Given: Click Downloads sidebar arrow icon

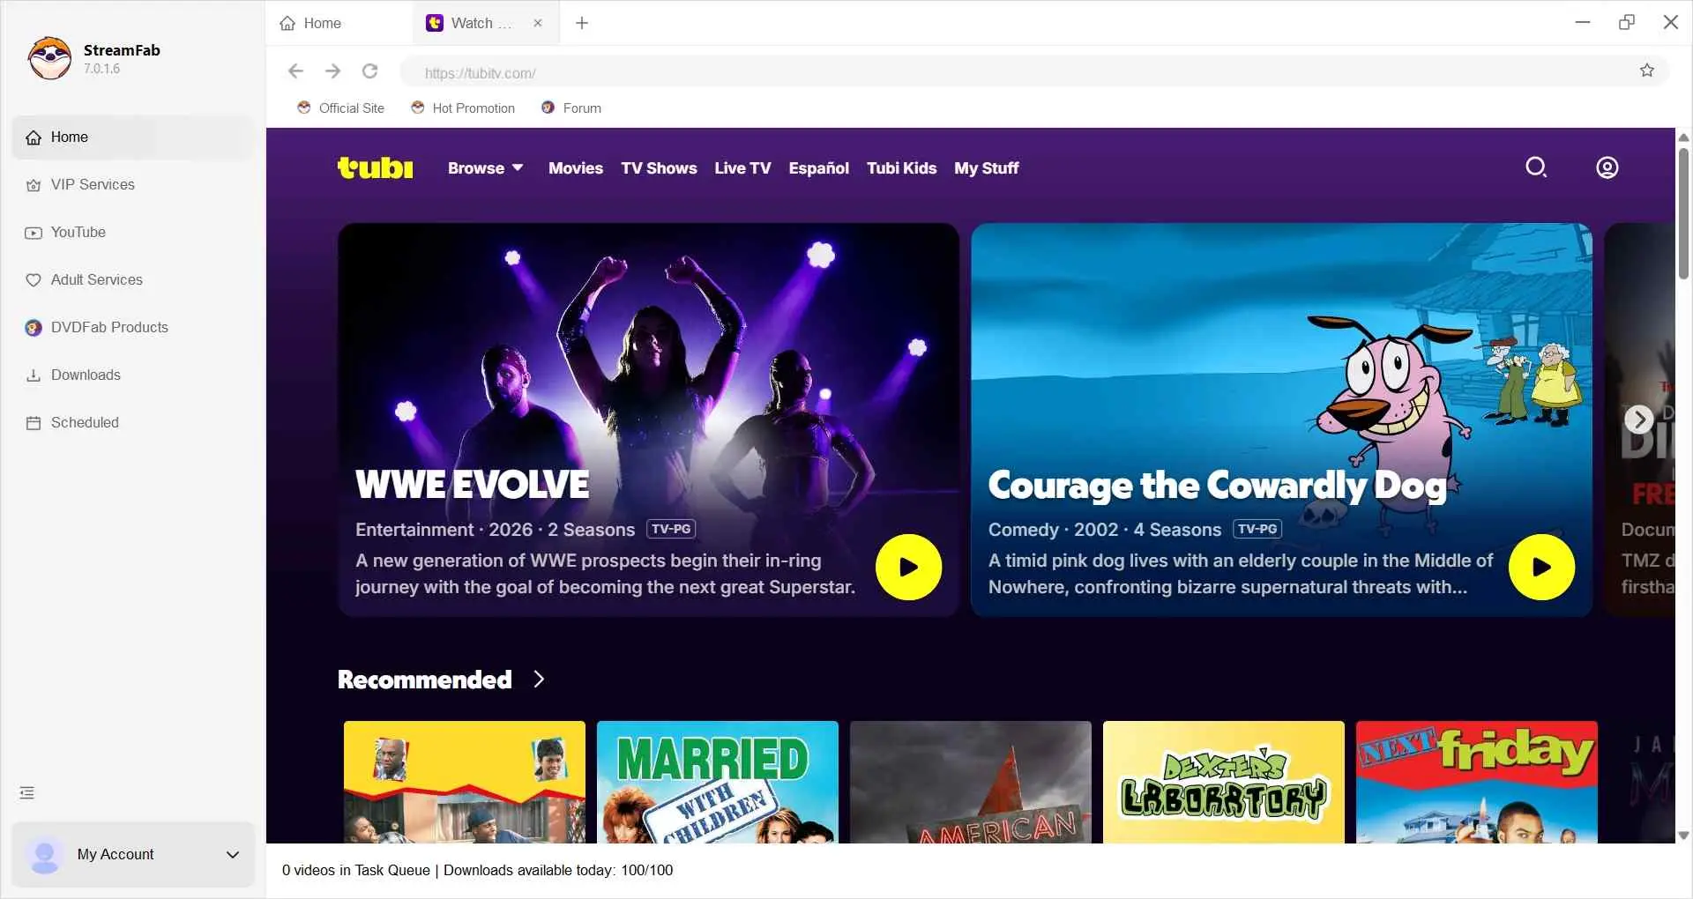Looking at the screenshot, I should 34,375.
